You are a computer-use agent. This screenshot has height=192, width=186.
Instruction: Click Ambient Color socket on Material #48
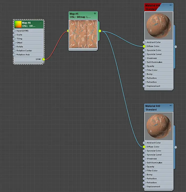[x=144, y=42]
